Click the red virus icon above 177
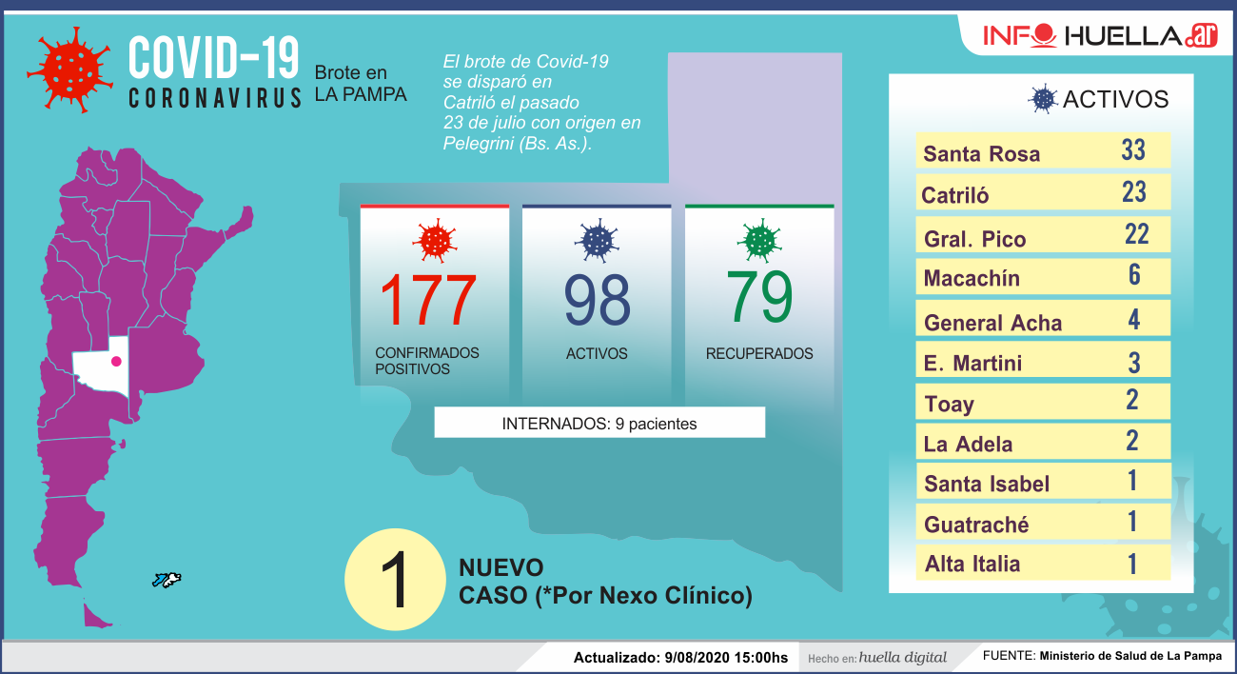This screenshot has height=674, width=1237. tap(436, 240)
